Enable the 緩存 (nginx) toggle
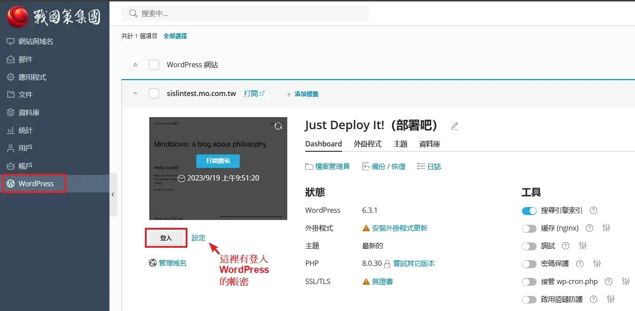The width and height of the screenshot is (635, 311). [529, 229]
